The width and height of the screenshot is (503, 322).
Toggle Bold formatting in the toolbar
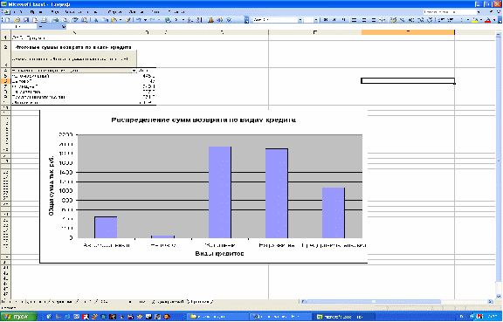coord(325,20)
